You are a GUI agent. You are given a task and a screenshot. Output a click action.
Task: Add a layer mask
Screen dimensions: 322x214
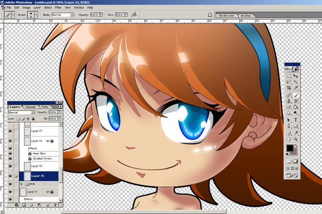point(24,205)
